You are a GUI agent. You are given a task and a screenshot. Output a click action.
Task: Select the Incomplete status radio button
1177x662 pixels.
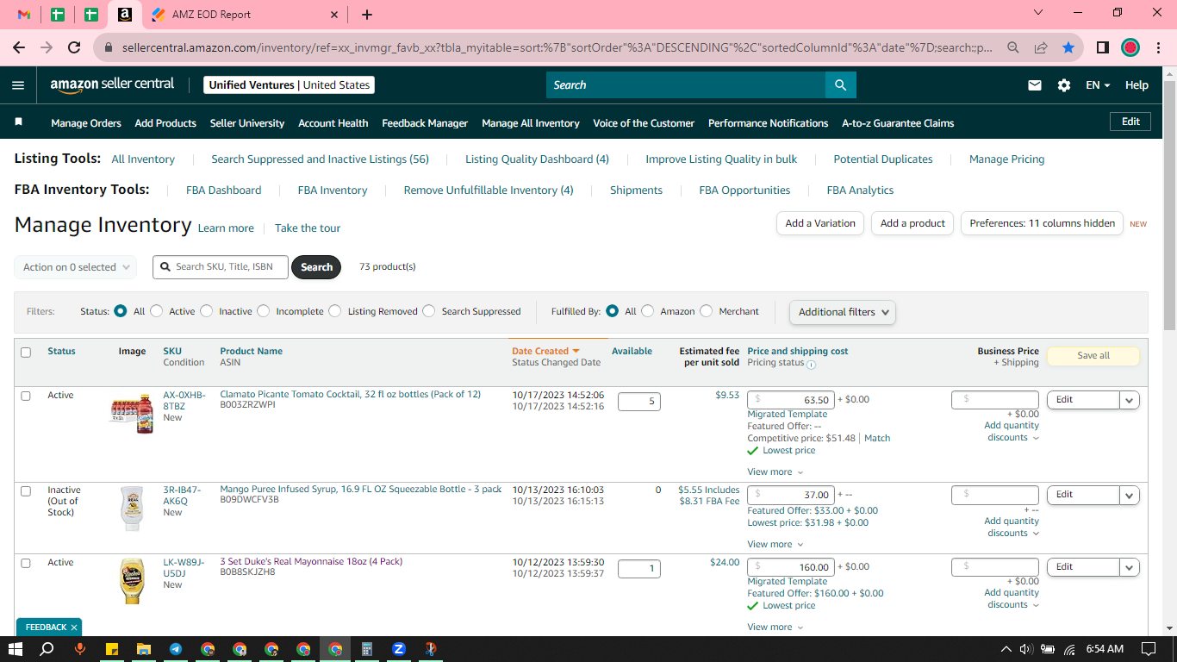pos(264,311)
